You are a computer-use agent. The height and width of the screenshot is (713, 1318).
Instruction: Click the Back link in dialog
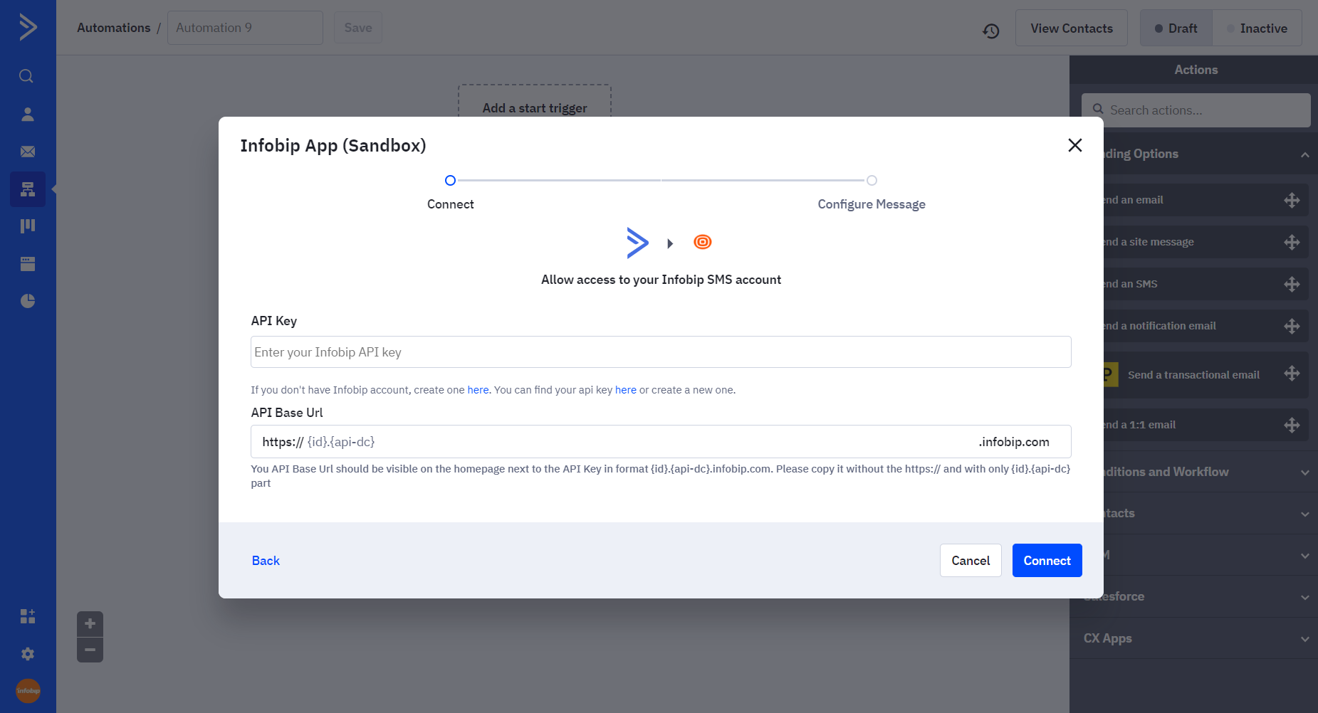[266, 561]
